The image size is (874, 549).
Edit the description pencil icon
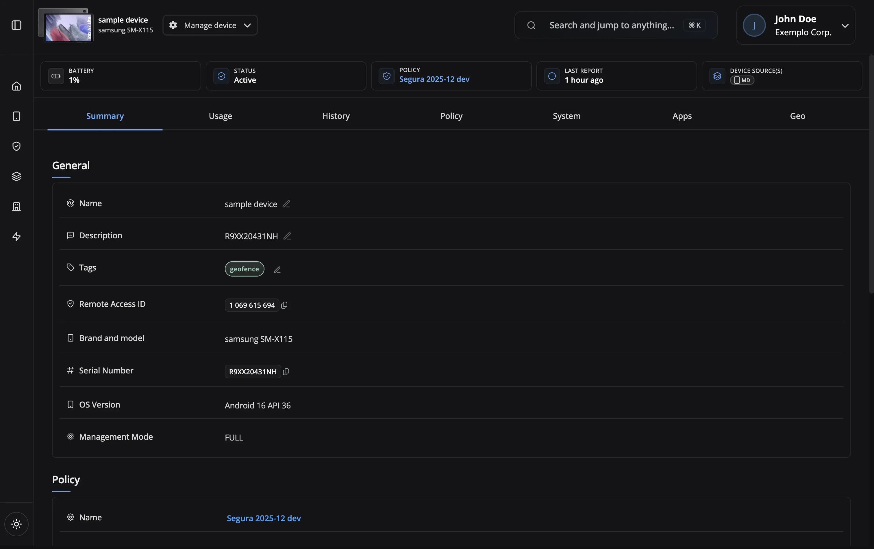(287, 236)
